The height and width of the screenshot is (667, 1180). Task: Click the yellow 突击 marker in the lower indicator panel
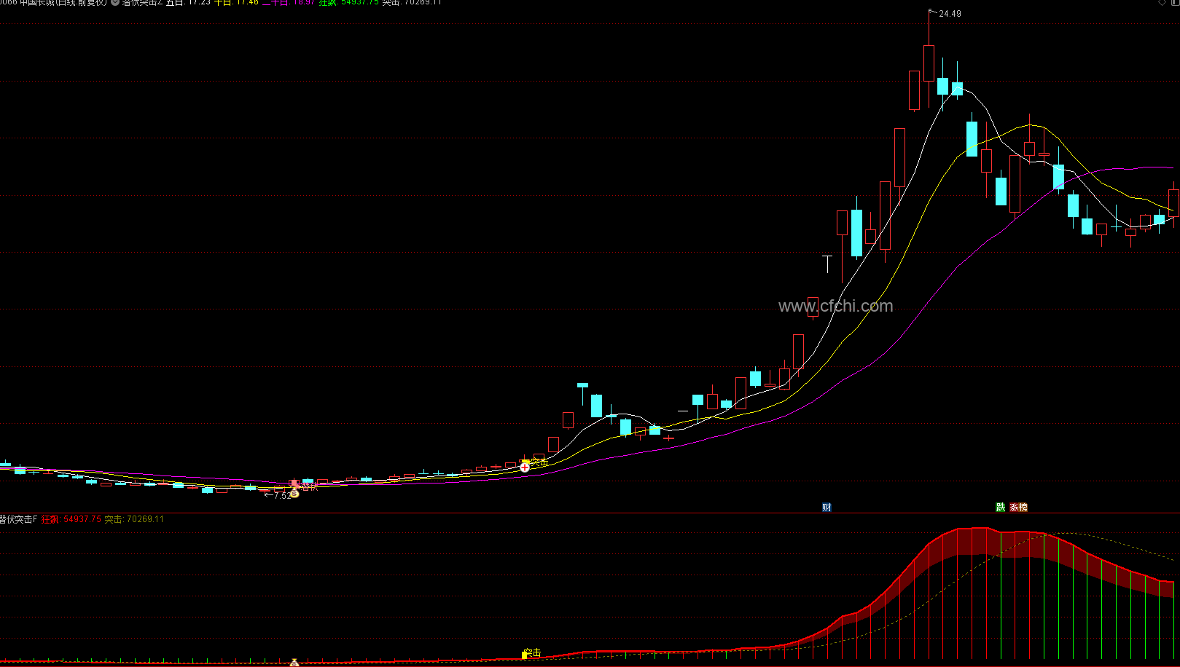pyautogui.click(x=532, y=653)
